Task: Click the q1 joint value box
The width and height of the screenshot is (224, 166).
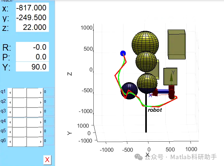Action: (49, 92)
